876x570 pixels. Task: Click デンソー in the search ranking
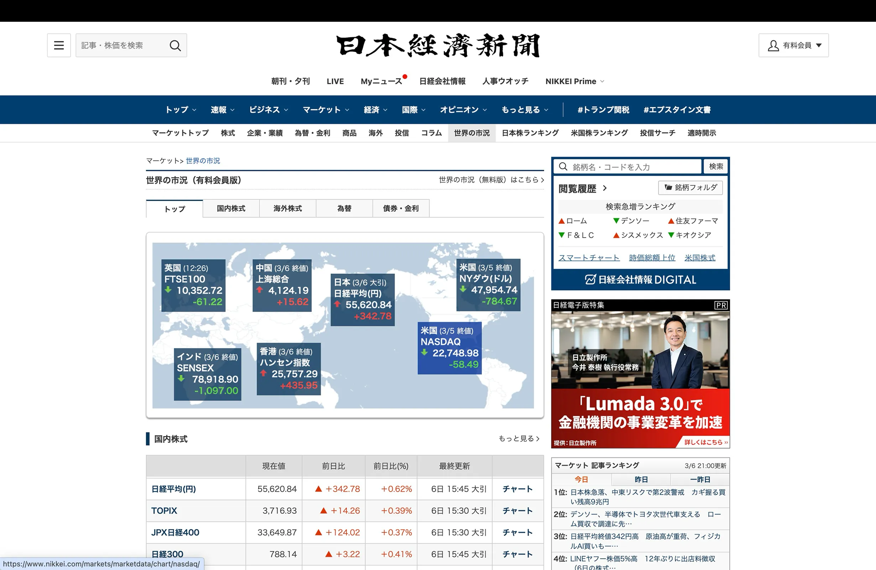click(x=635, y=221)
